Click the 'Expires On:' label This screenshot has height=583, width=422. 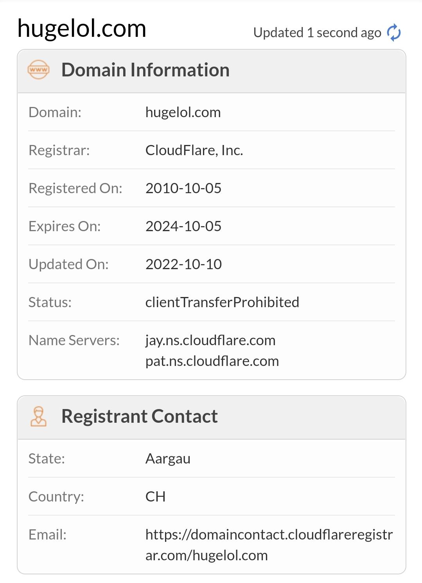click(x=65, y=226)
